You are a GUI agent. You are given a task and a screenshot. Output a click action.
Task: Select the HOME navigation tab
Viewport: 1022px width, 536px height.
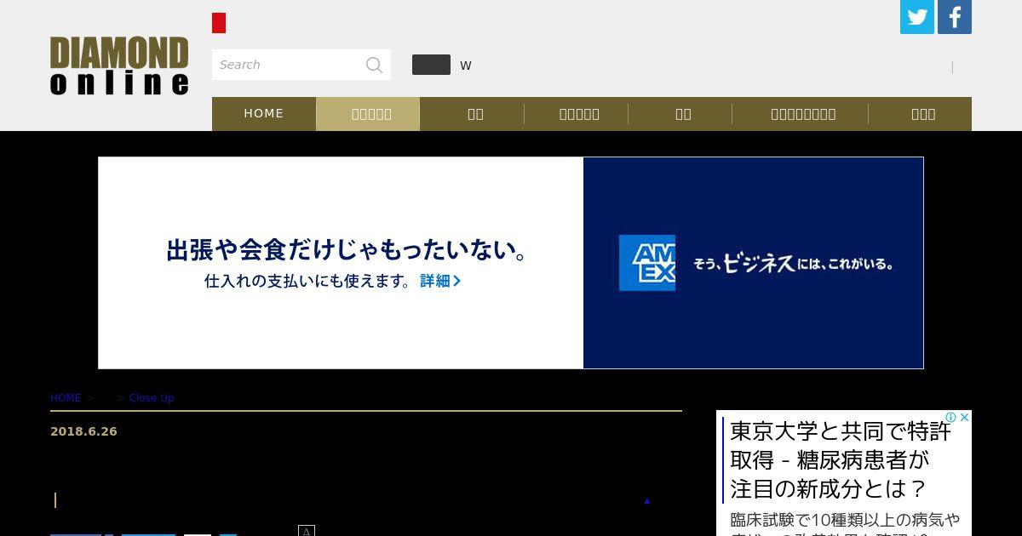coord(264,113)
